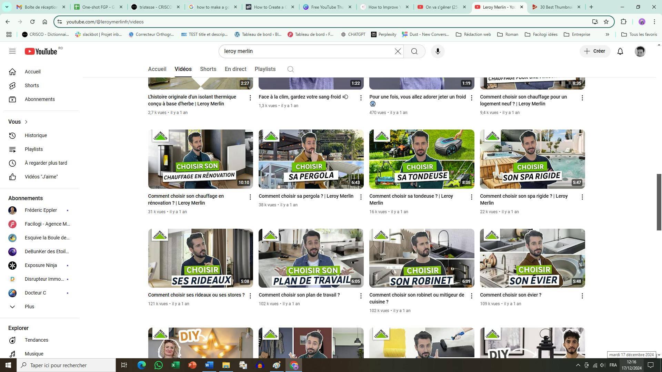Open options for robinet ou mitigeur video
662x372 pixels.
(x=471, y=296)
